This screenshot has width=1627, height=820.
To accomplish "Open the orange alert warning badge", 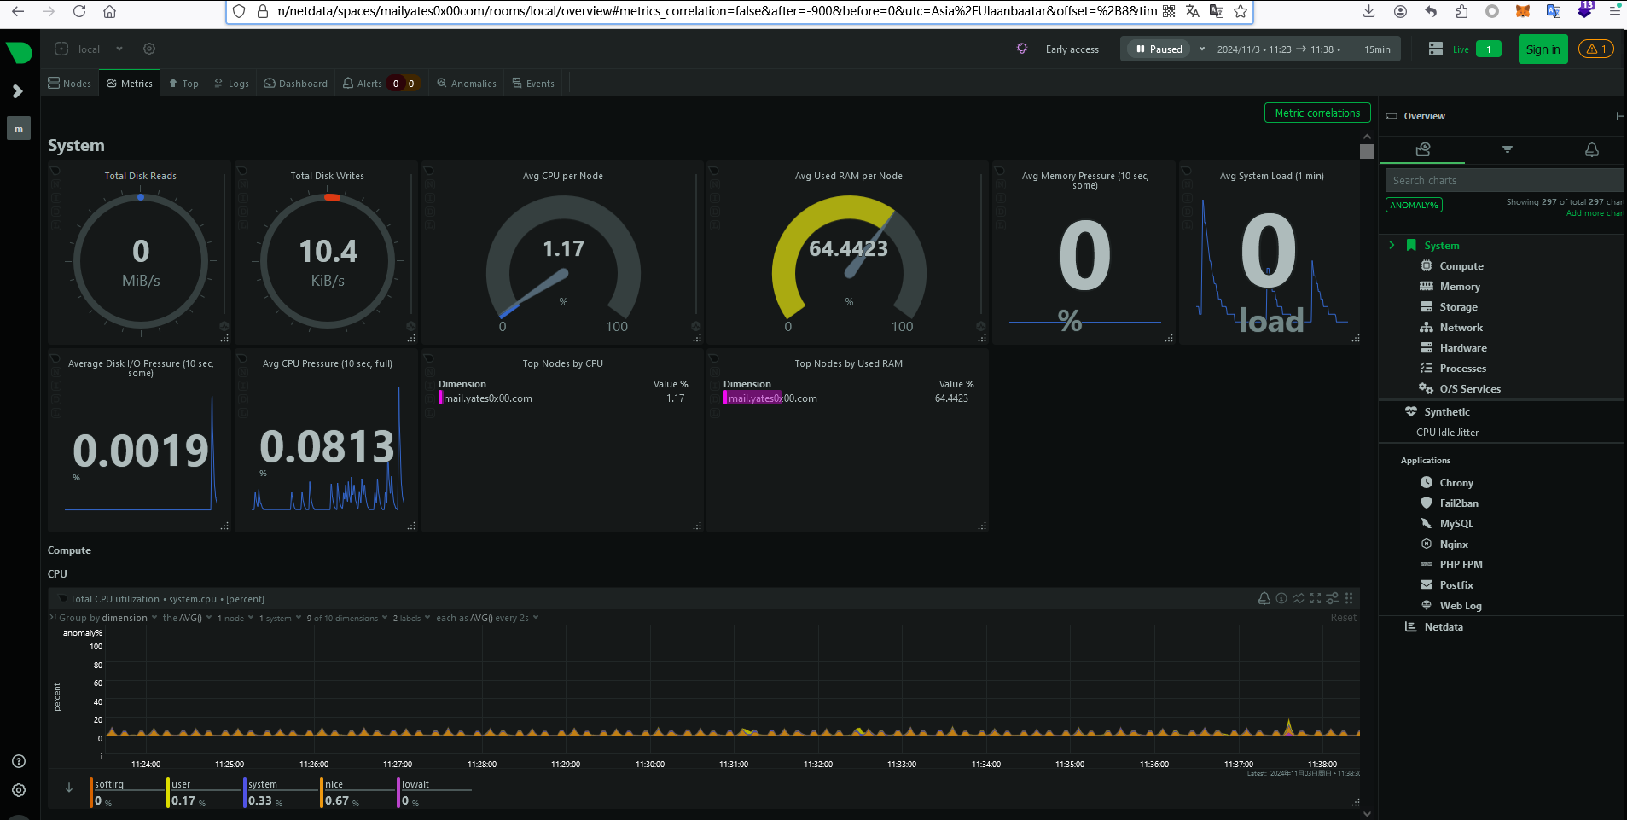I will tap(1596, 49).
